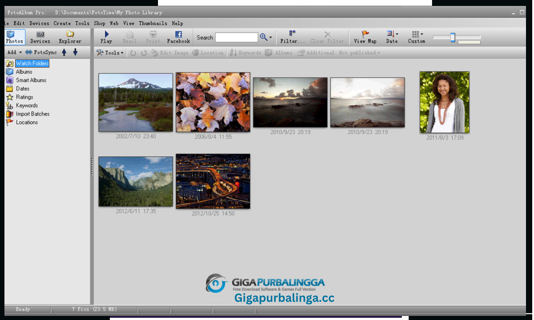Click the magnifier search icon
This screenshot has height=320, width=534.
(263, 37)
